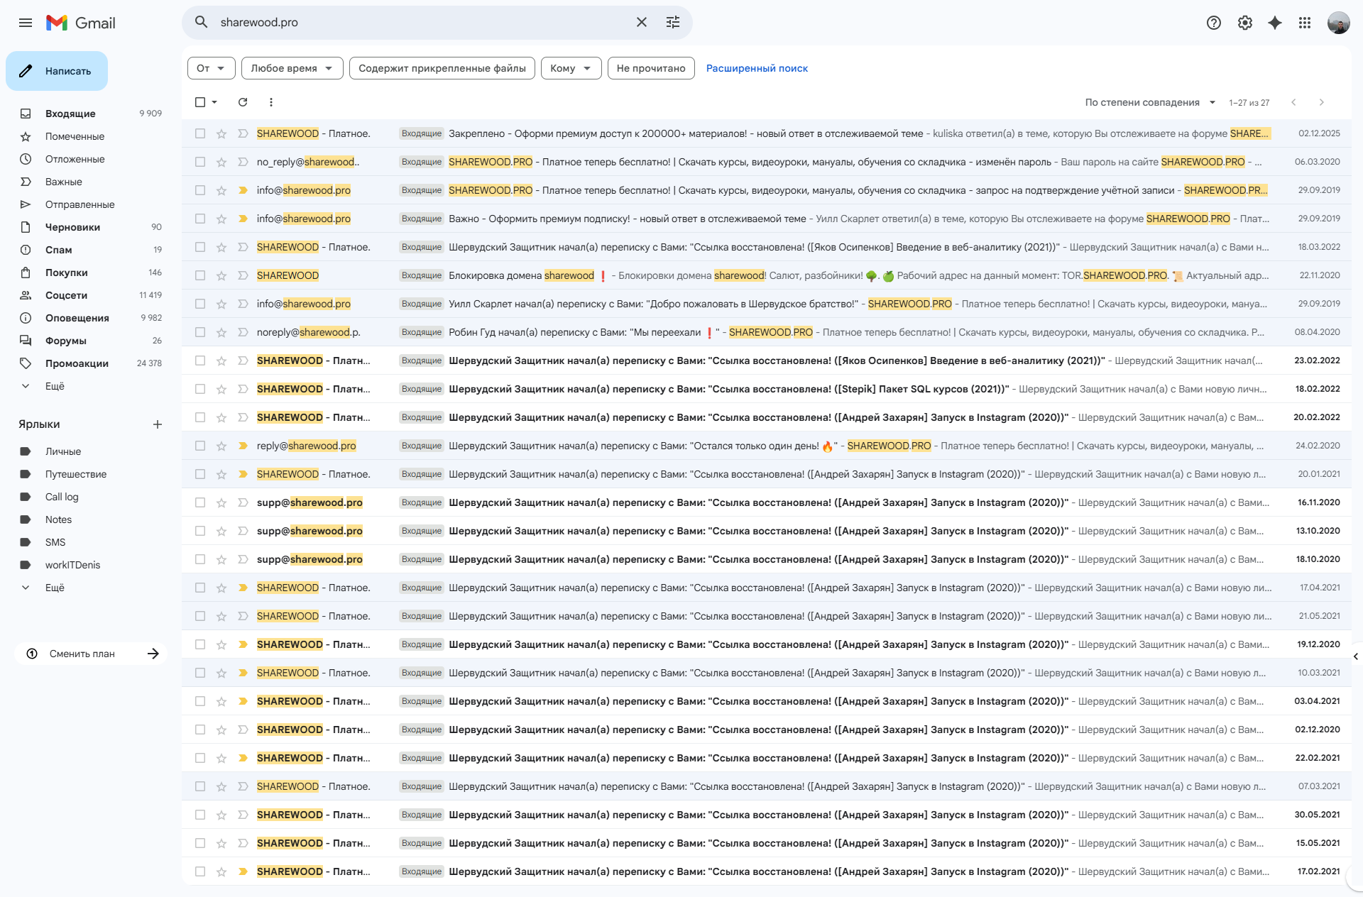Open search options filter icon
1363x897 pixels.
click(x=673, y=23)
